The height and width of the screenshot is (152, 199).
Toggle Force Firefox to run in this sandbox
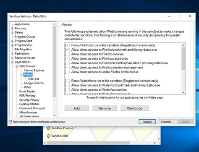coord(67,45)
